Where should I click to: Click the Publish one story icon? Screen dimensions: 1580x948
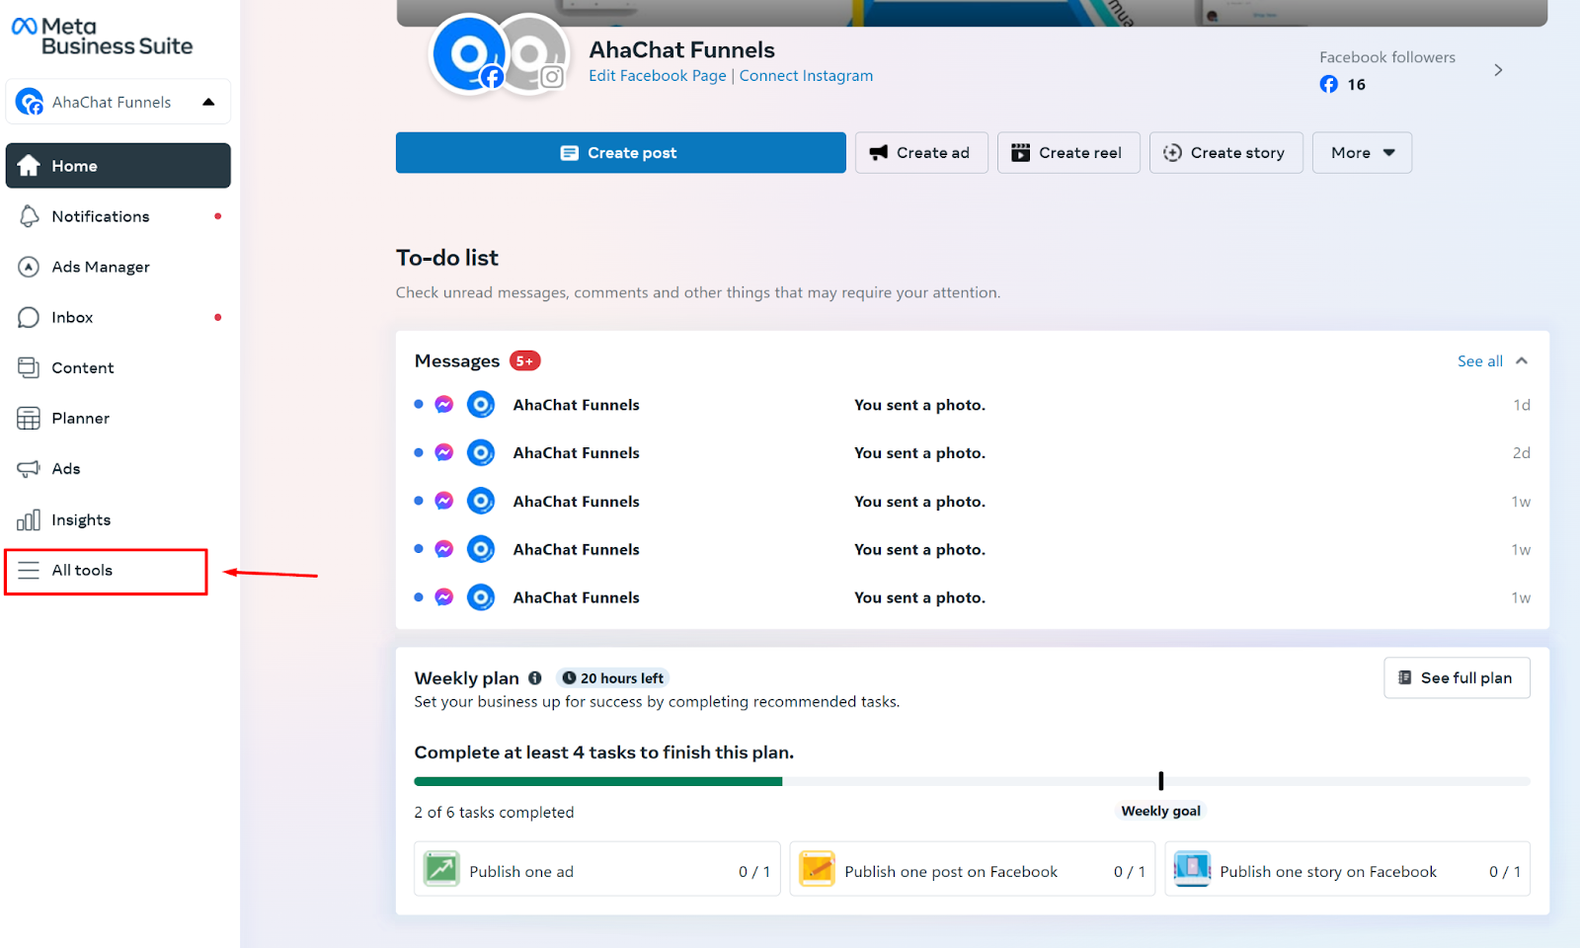tap(1193, 869)
